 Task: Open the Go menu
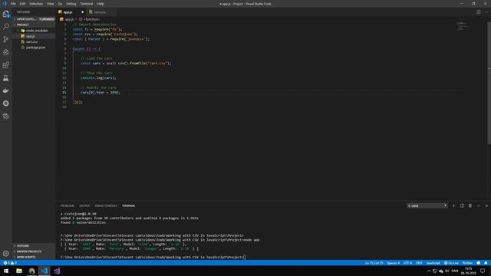(x=60, y=4)
